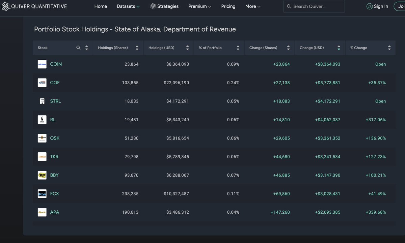Open the TKR ticker link
The width and height of the screenshot is (405, 243).
coord(54,157)
